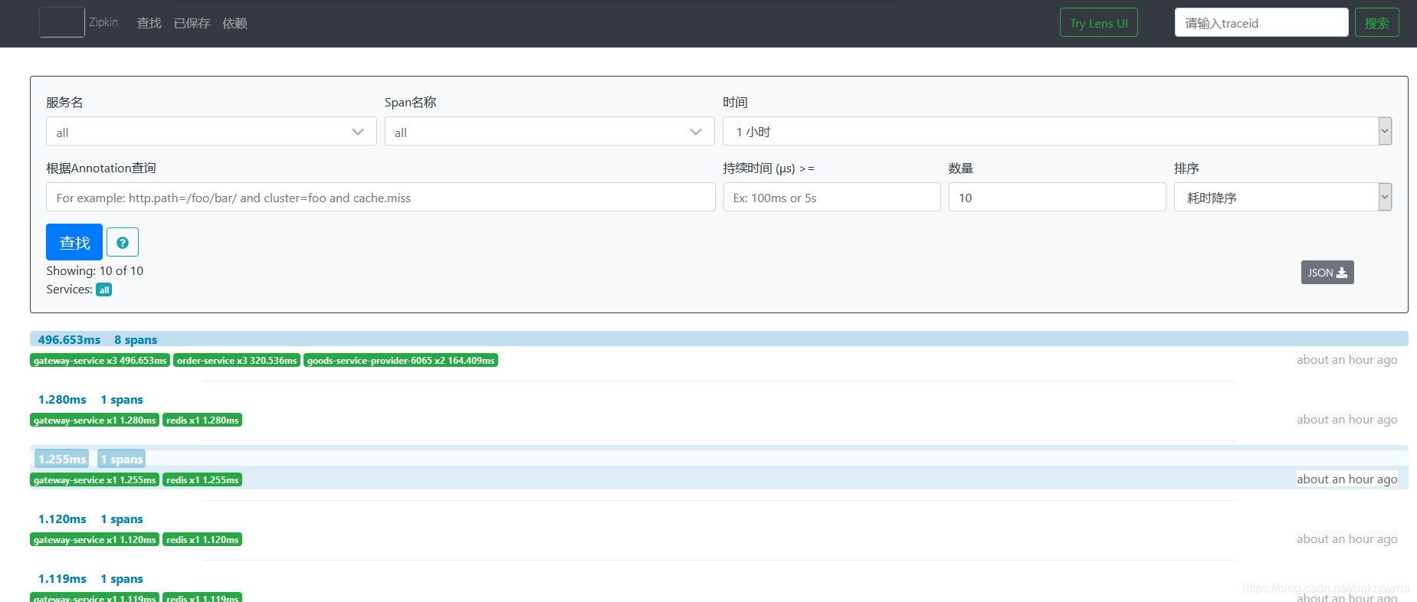The width and height of the screenshot is (1417, 602).
Task: Focus the Annotation query input field
Action: pyautogui.click(x=381, y=198)
